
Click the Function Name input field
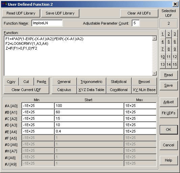tap(47, 23)
